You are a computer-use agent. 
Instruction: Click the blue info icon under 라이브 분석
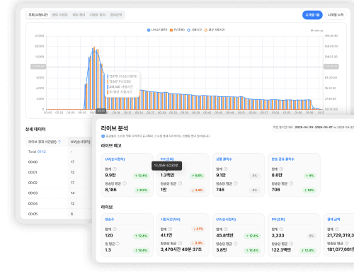tap(103, 136)
